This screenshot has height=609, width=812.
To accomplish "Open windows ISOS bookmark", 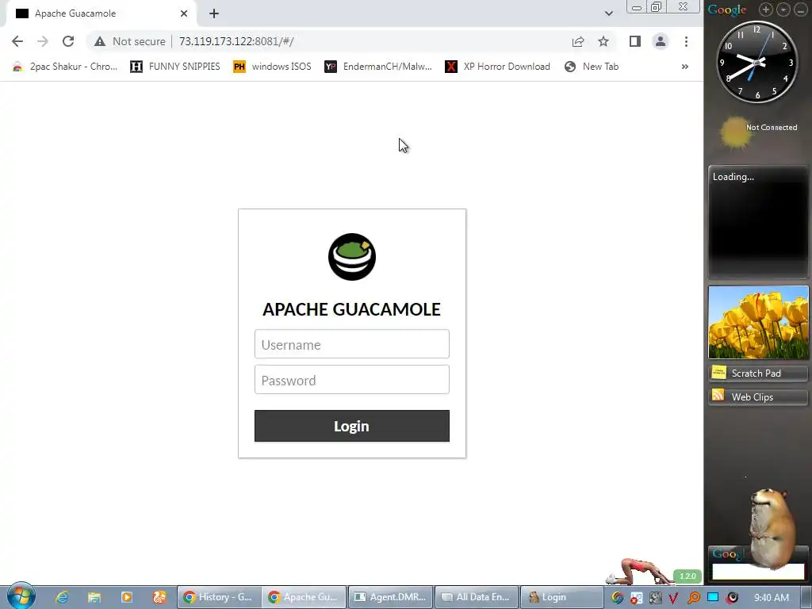I will (x=273, y=67).
